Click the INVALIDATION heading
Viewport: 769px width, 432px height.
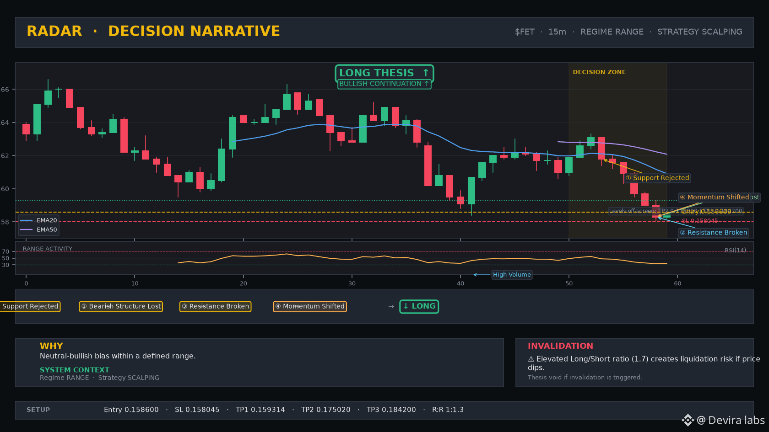tap(560, 346)
